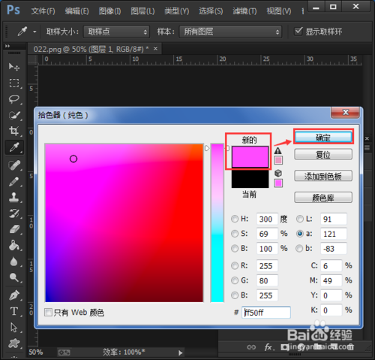
Task: Select the Eraser tool
Action: pos(14,229)
